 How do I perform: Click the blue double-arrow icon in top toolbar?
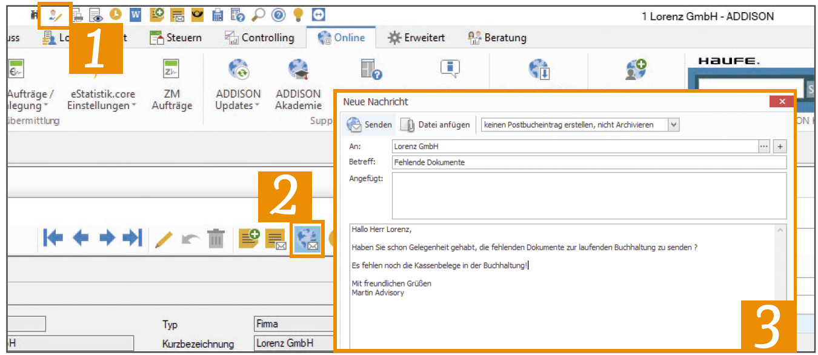click(x=319, y=16)
